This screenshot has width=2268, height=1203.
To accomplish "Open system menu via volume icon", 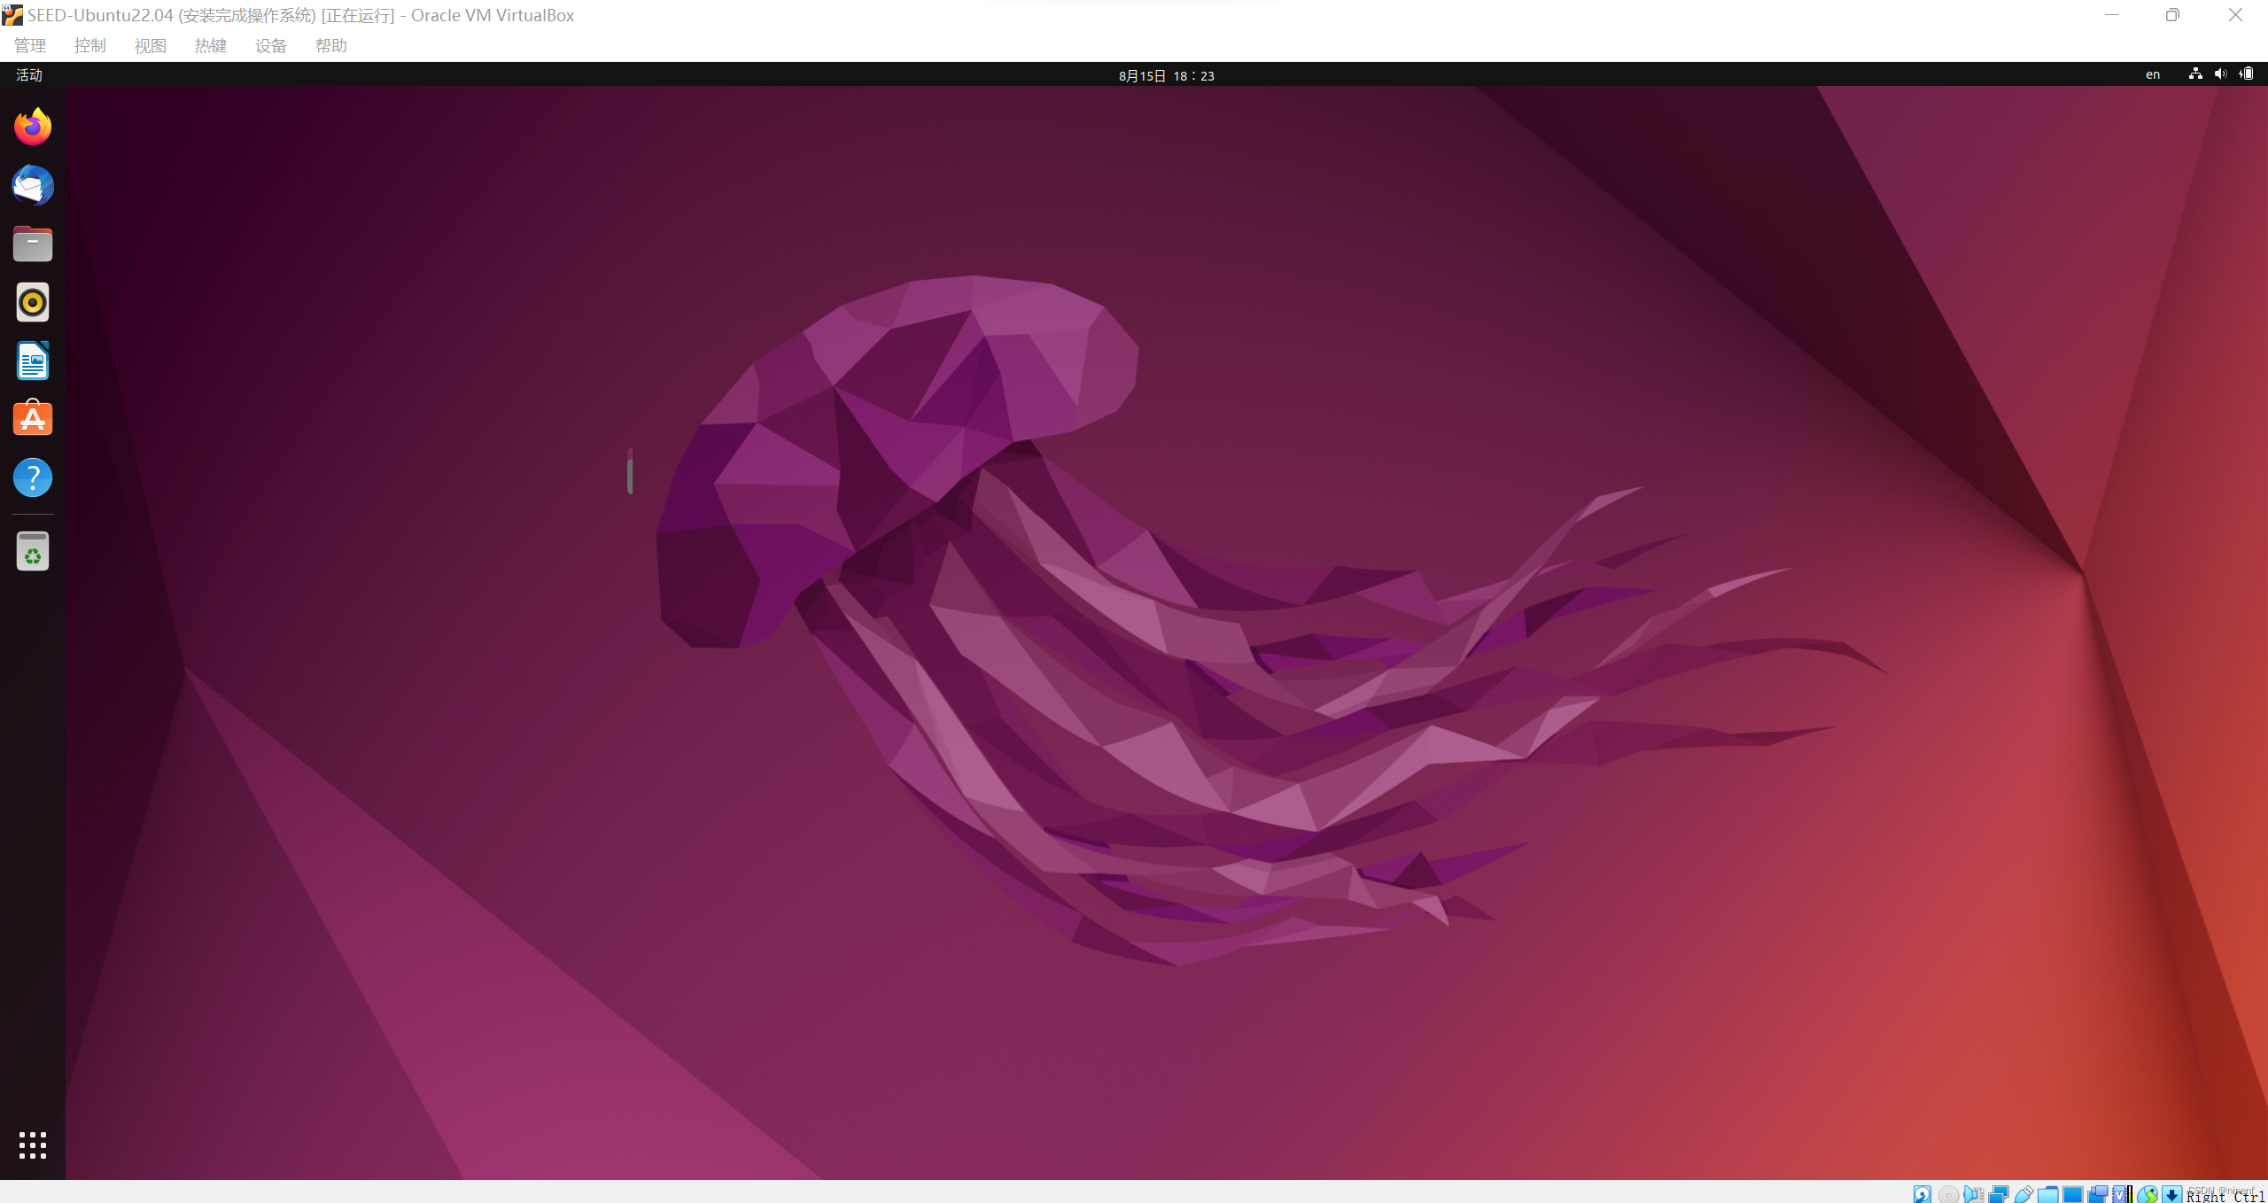I will 2220,74.
